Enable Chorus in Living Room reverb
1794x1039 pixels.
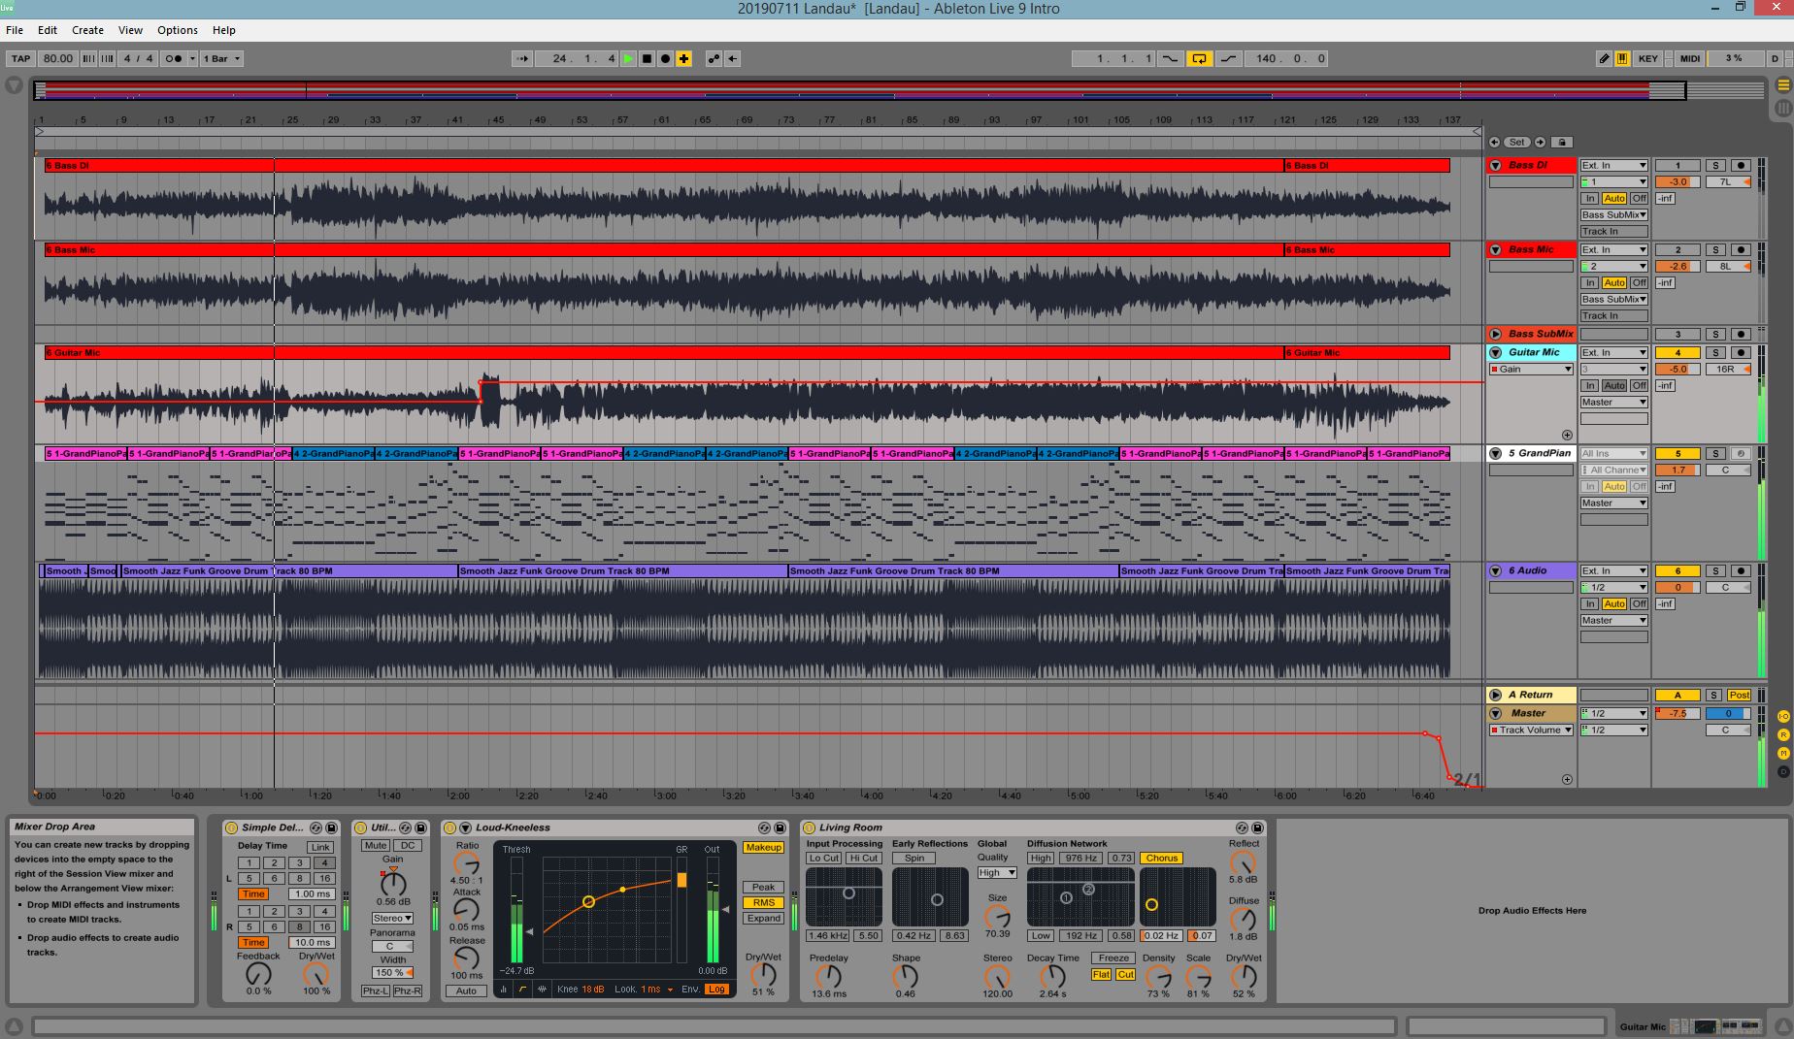pyautogui.click(x=1161, y=858)
